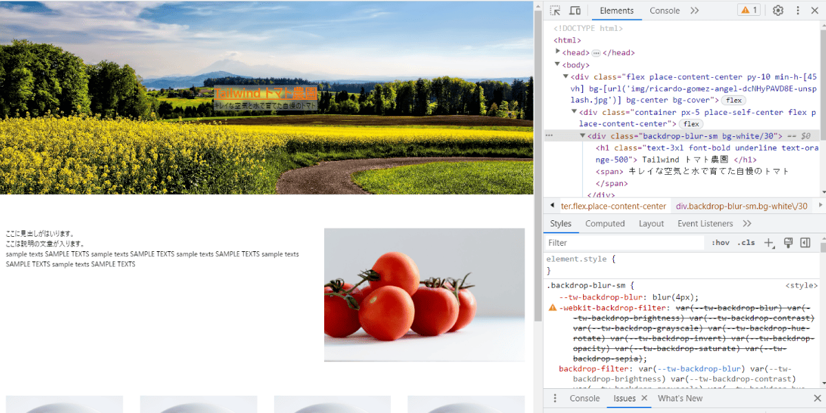Open the What's New drawer tab
Viewport: 826px width, 413px height.
[680, 399]
